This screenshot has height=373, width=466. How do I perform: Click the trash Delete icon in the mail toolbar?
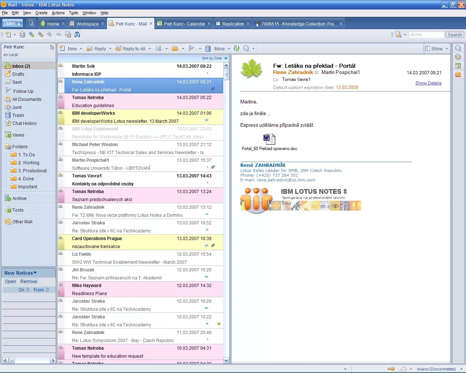point(208,48)
